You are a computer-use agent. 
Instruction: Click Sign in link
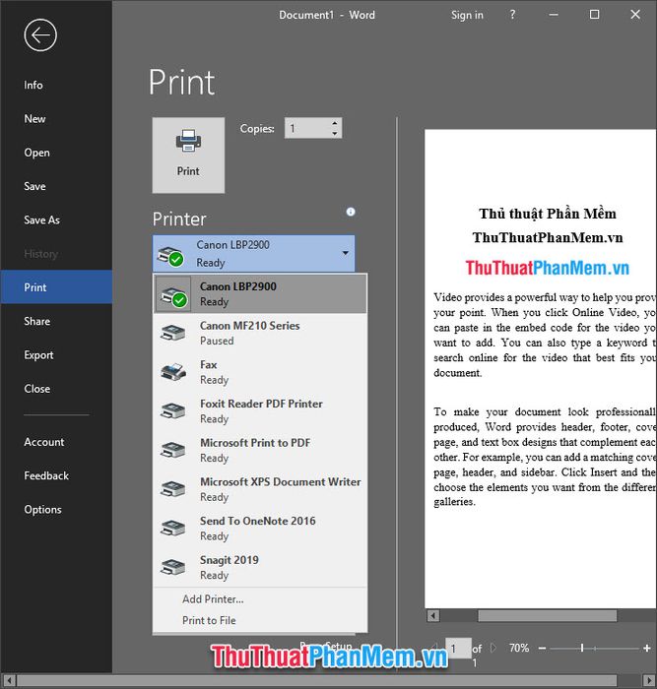[467, 15]
